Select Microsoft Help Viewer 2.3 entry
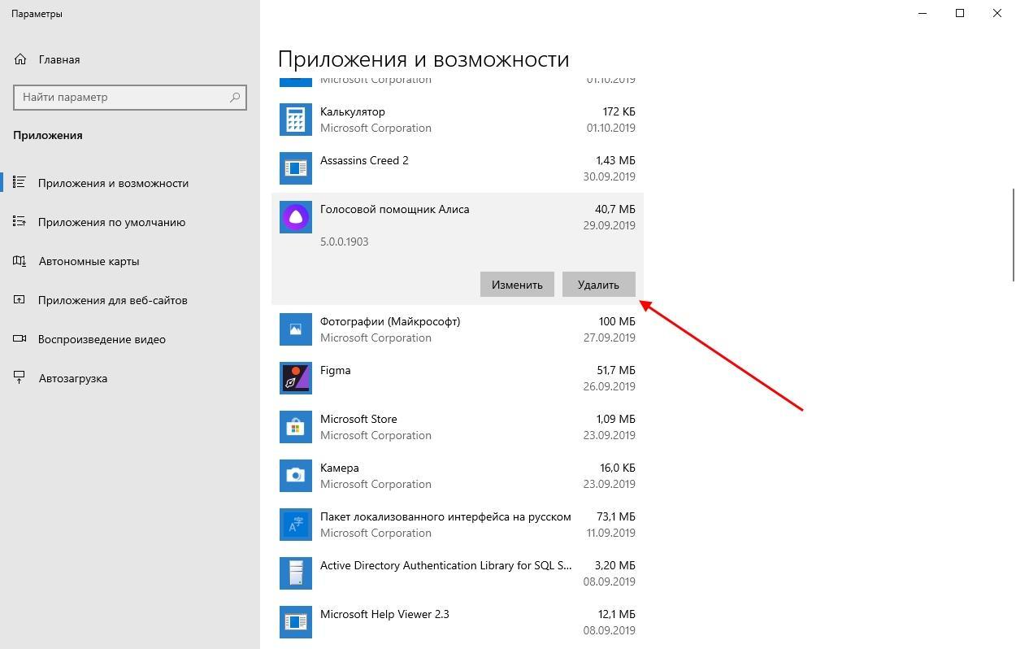Image resolution: width=1016 pixels, height=649 pixels. (x=458, y=622)
